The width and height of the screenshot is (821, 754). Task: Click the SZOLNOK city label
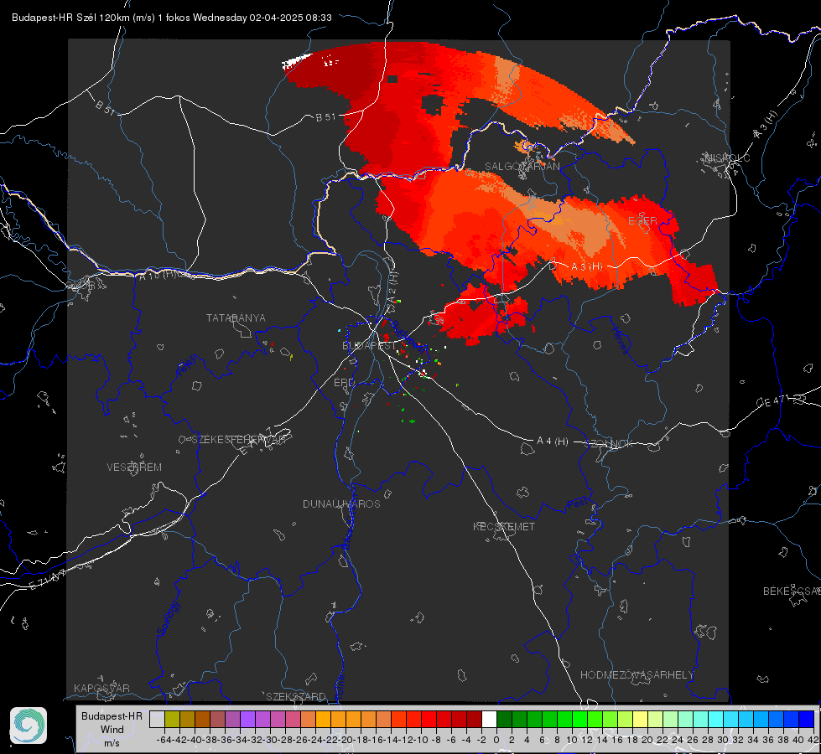pos(611,444)
